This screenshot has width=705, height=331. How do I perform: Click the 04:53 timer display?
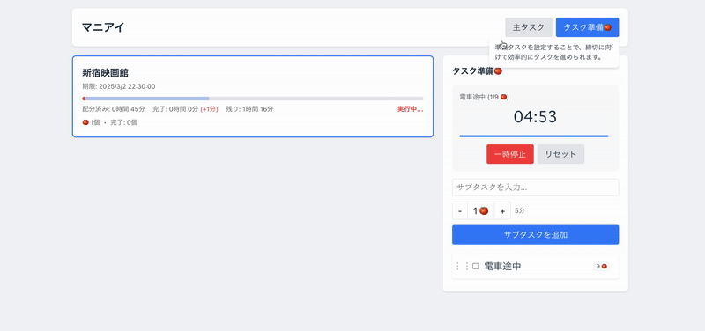point(535,117)
